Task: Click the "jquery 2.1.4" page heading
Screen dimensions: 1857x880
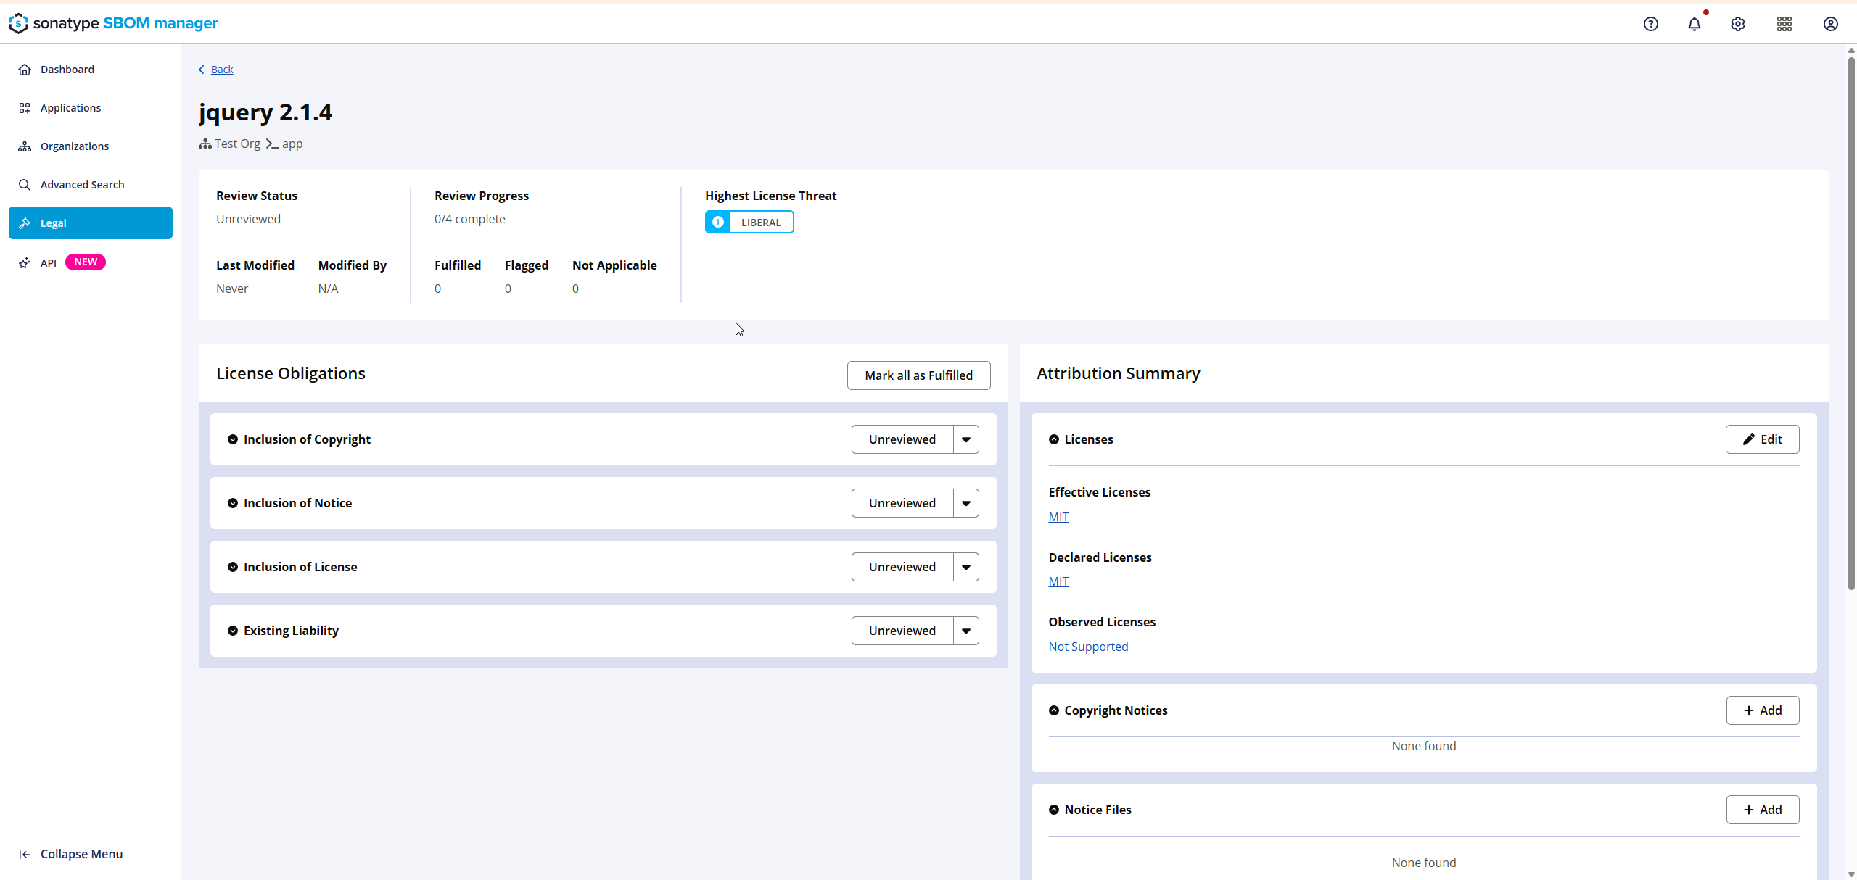Action: 265,112
